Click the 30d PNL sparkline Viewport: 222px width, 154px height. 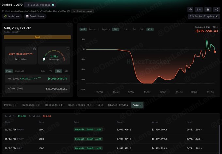(x=35, y=78)
